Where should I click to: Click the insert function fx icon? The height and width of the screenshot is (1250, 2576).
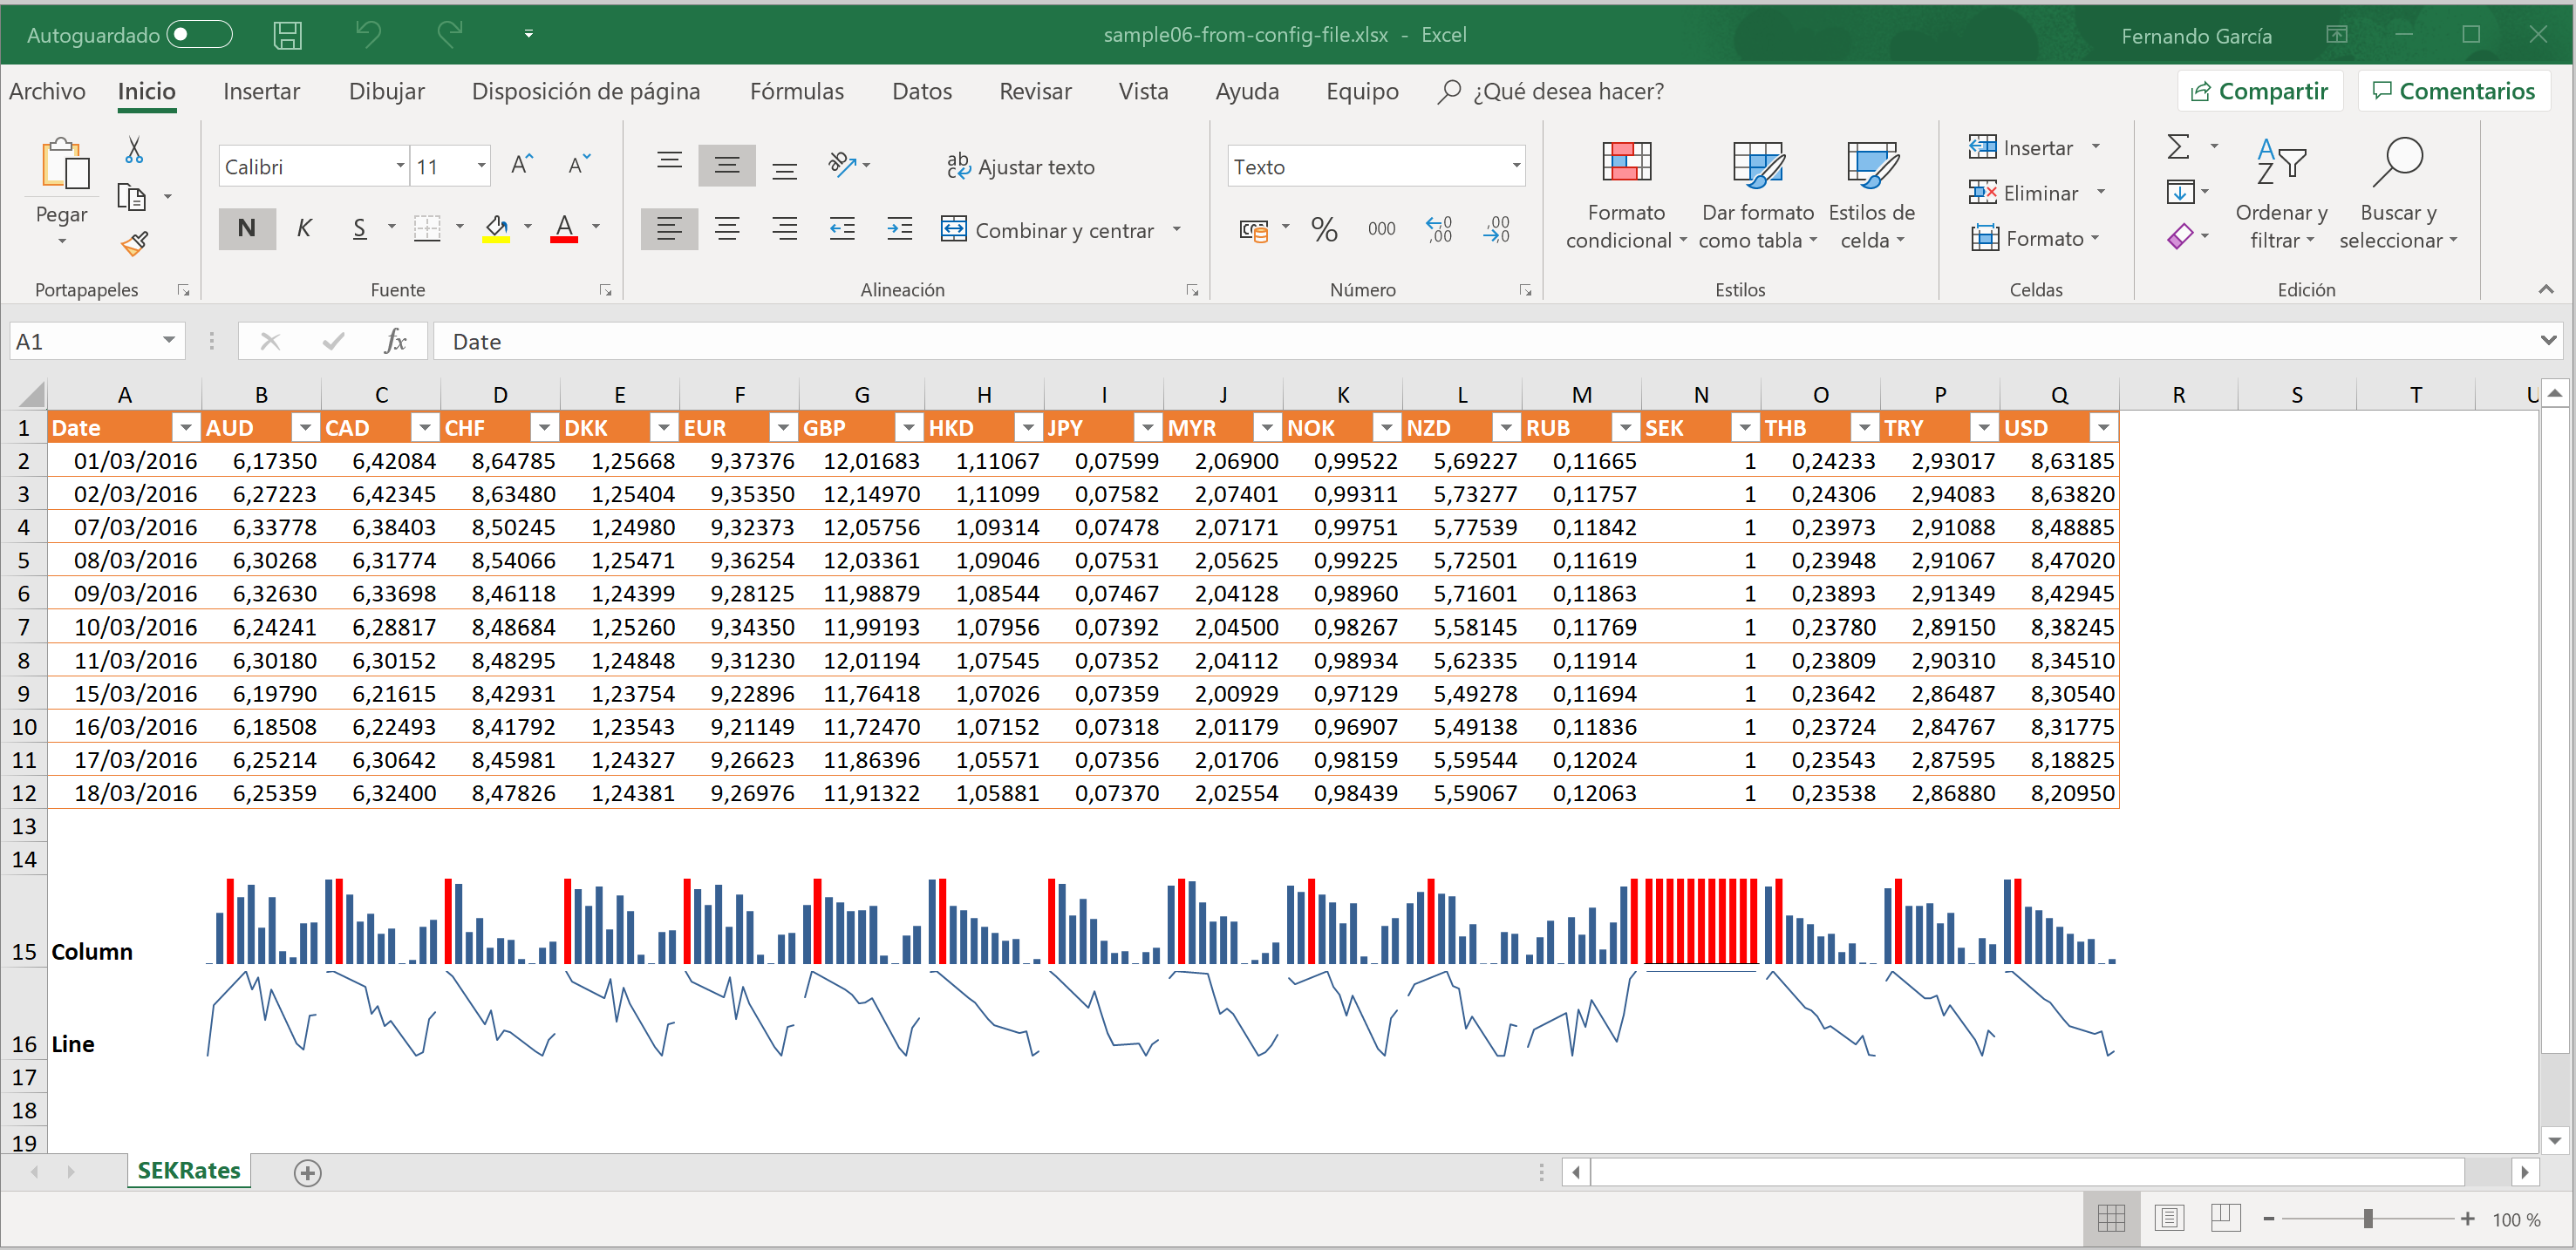pos(395,342)
